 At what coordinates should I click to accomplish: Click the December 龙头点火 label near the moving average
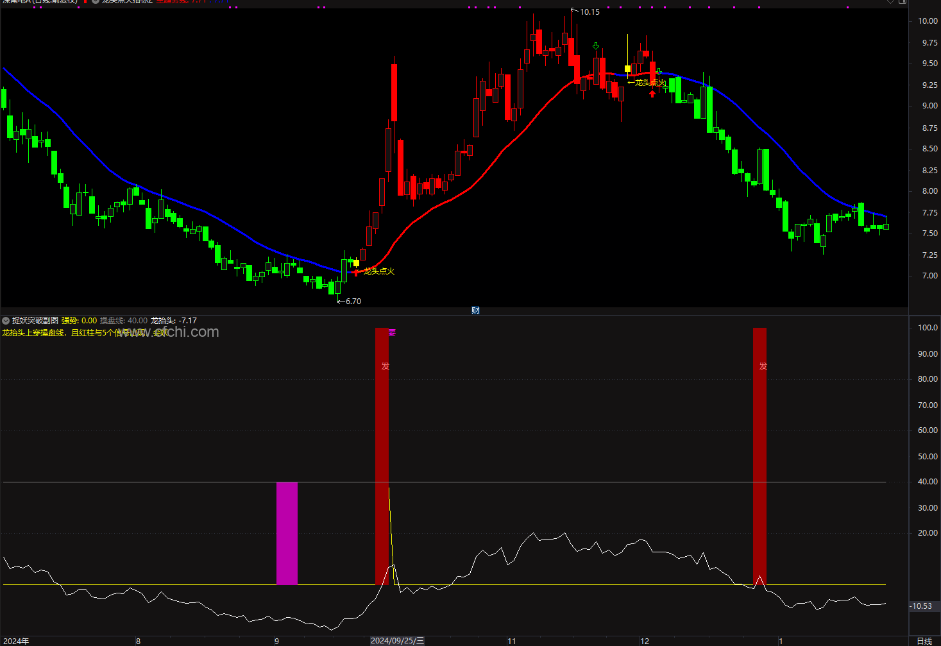click(650, 83)
